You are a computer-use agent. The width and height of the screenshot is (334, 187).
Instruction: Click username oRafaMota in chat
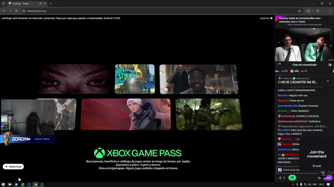click(x=284, y=149)
